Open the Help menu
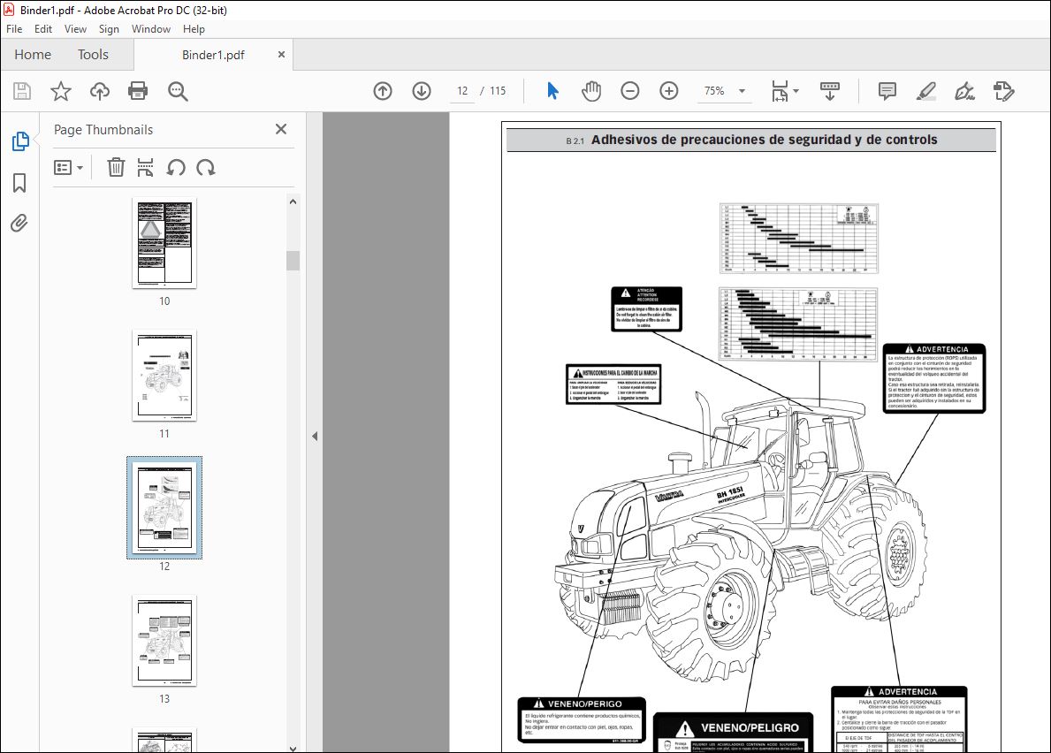1051x753 pixels. pos(194,29)
